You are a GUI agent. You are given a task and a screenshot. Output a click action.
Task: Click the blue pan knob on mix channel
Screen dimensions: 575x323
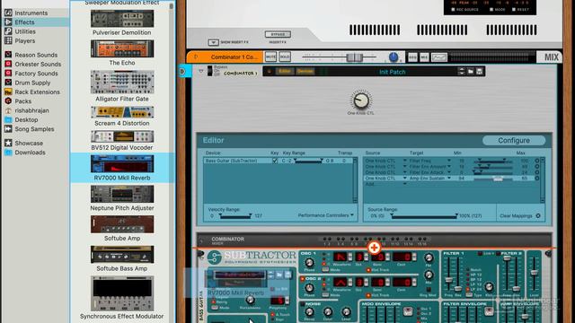394,57
